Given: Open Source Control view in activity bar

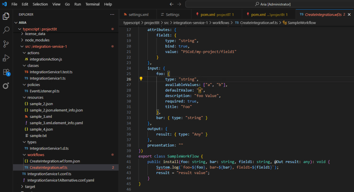Looking at the screenshot, I should point(6,44).
